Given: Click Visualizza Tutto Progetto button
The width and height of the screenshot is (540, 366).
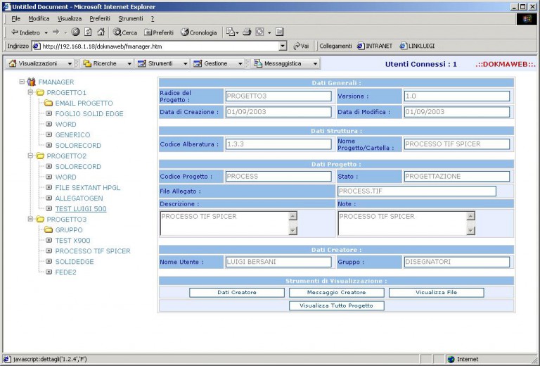Looking at the screenshot, I should (337, 305).
